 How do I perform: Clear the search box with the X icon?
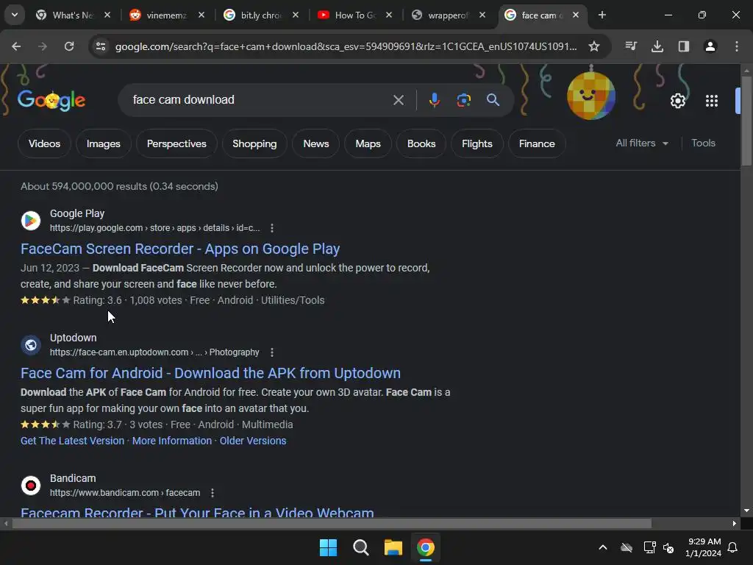pos(398,100)
